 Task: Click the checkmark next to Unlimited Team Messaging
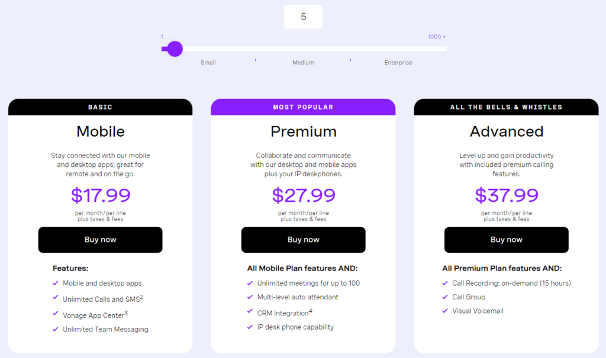(56, 329)
